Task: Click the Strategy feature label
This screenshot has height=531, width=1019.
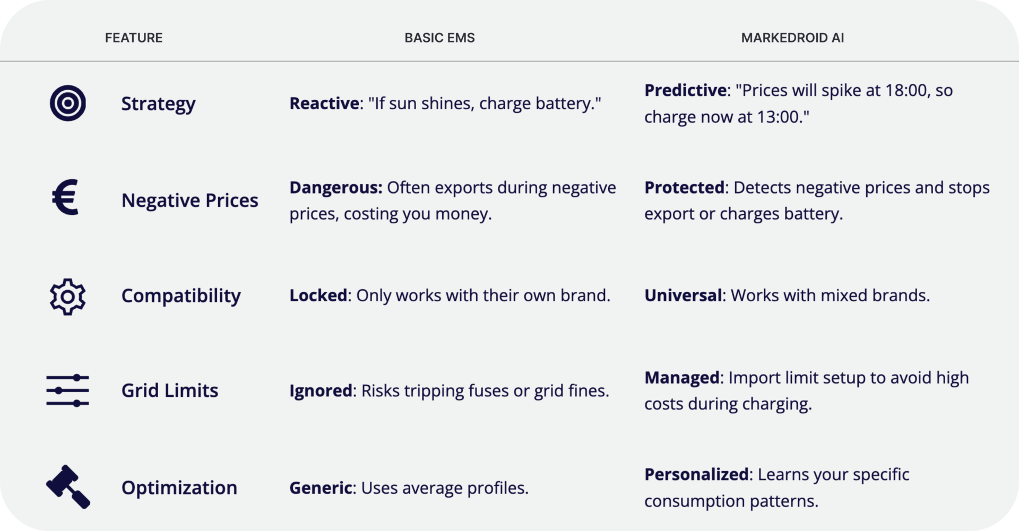Action: pyautogui.click(x=158, y=103)
